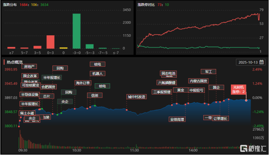Open the 海外订单 hotspot tag
The image size is (269, 155).
tap(83, 83)
